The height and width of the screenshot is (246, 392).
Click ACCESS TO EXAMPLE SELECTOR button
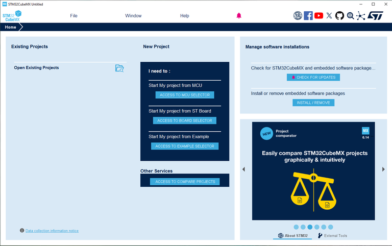tap(185, 146)
